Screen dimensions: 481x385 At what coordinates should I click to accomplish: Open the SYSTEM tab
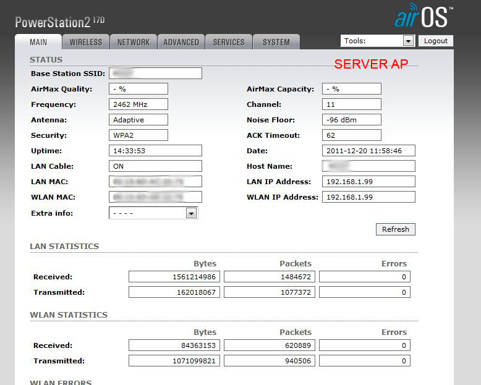click(276, 42)
